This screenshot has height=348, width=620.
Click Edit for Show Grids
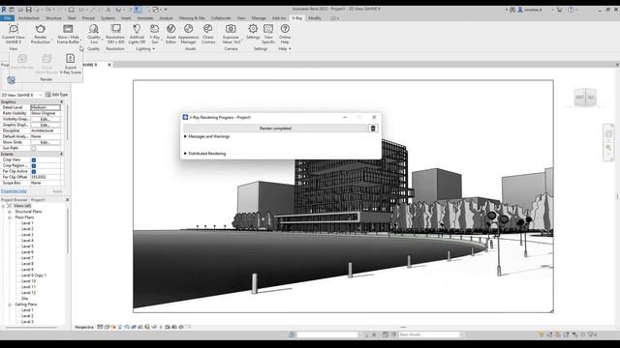point(46,142)
